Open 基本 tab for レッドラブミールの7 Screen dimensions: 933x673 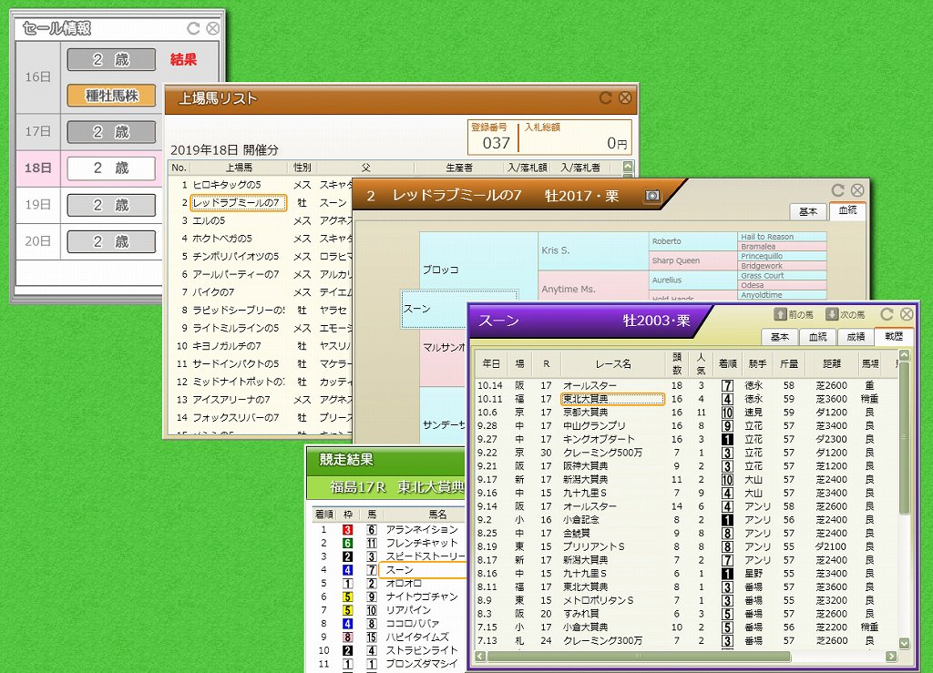[808, 211]
